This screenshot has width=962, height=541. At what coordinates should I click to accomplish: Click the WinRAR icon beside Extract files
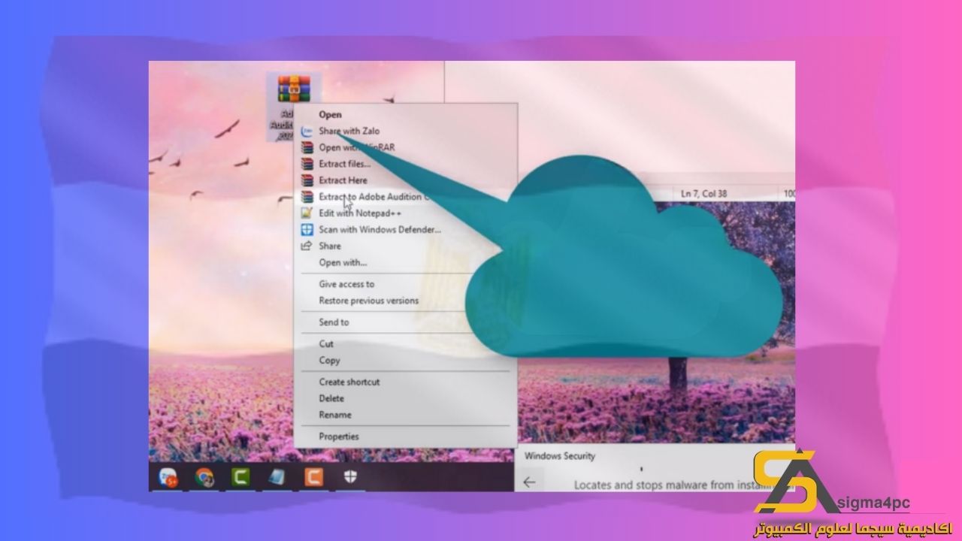(x=307, y=164)
